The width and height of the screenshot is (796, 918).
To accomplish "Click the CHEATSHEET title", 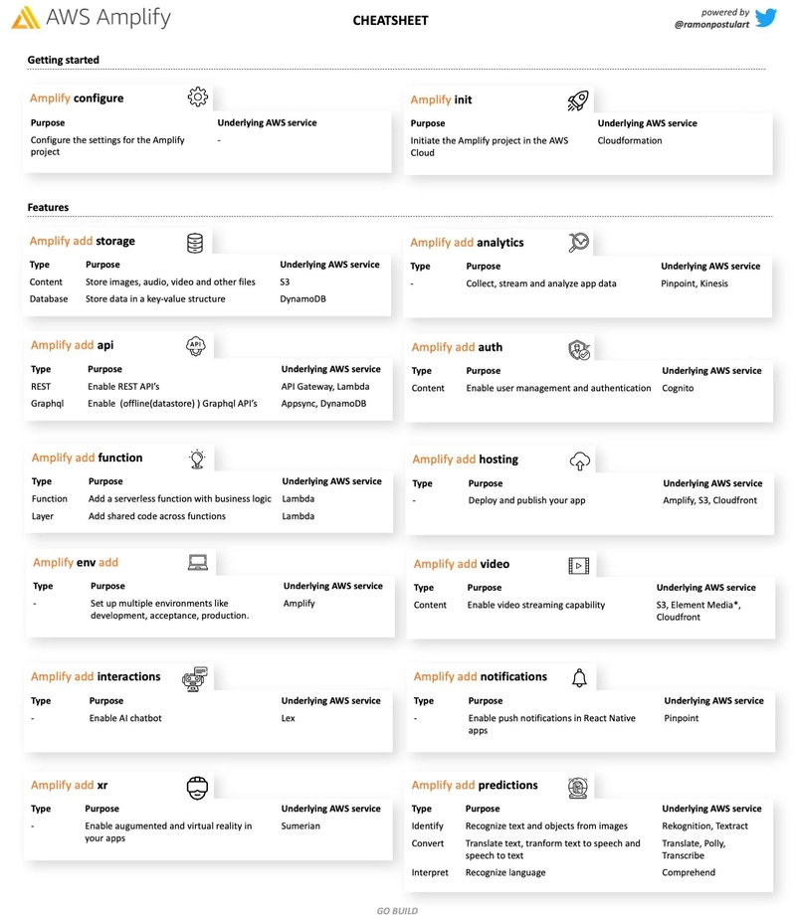I will coord(388,21).
